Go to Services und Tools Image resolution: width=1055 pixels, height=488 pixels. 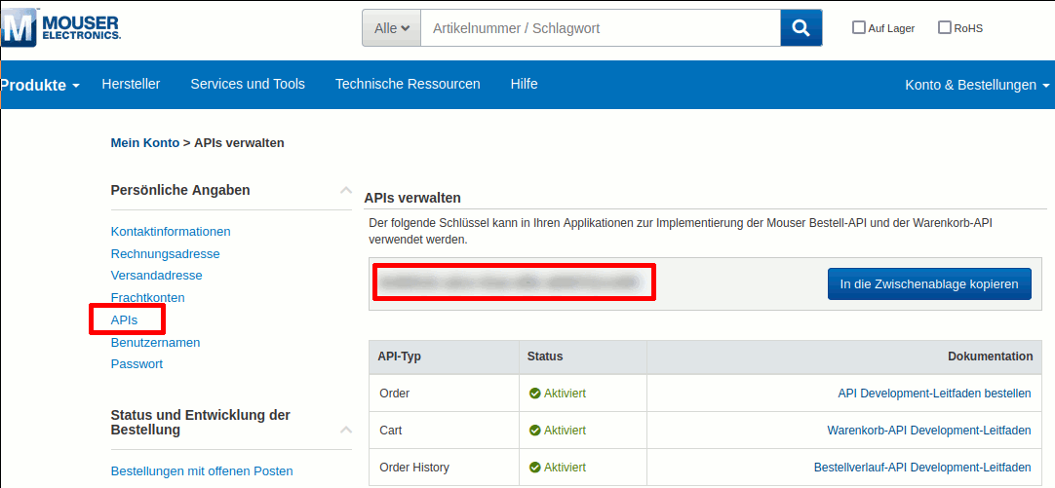point(248,84)
